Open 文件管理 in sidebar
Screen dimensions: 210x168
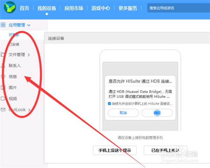tap(17, 55)
